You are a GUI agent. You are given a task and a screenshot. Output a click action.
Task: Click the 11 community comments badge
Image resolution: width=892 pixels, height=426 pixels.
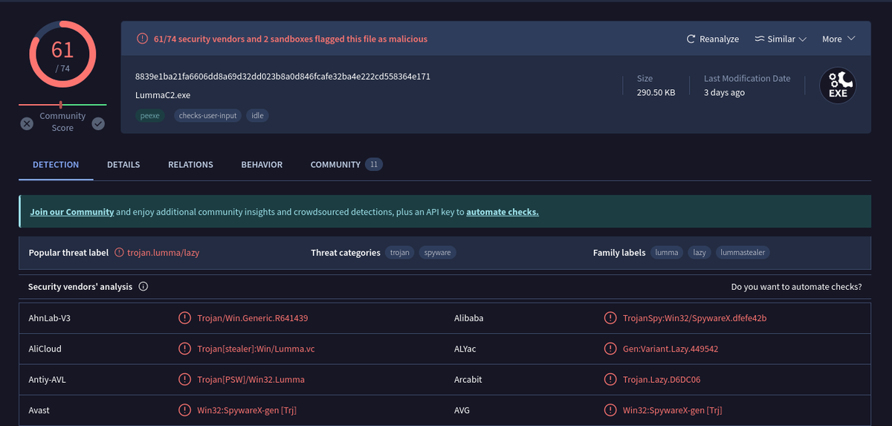tap(374, 164)
